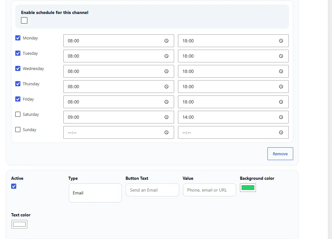Screen dimensions: 332x239
Task: Open clock icon for Friday start time
Action: click(166, 102)
